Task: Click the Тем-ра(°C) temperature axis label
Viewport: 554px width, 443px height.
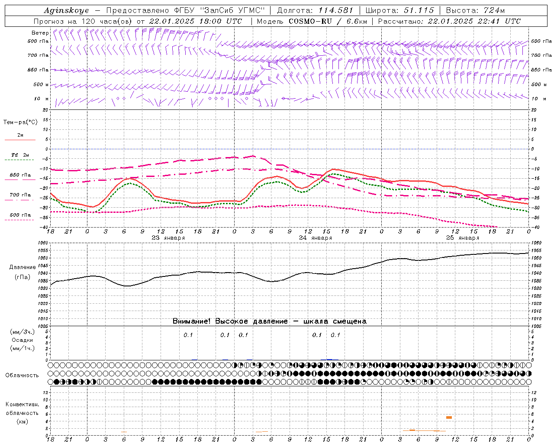Action: point(20,122)
